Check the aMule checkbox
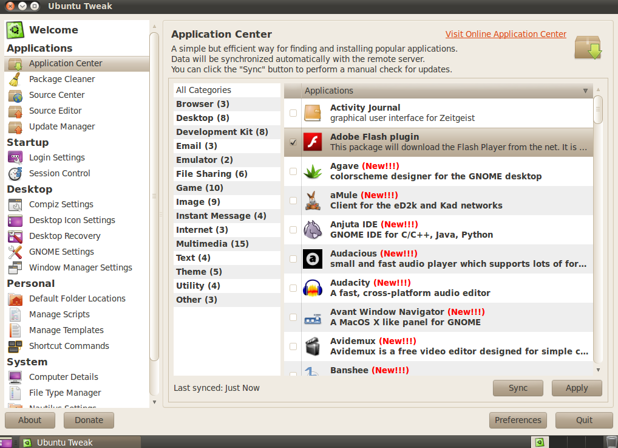Viewport: 618px width, 448px height. [x=293, y=201]
